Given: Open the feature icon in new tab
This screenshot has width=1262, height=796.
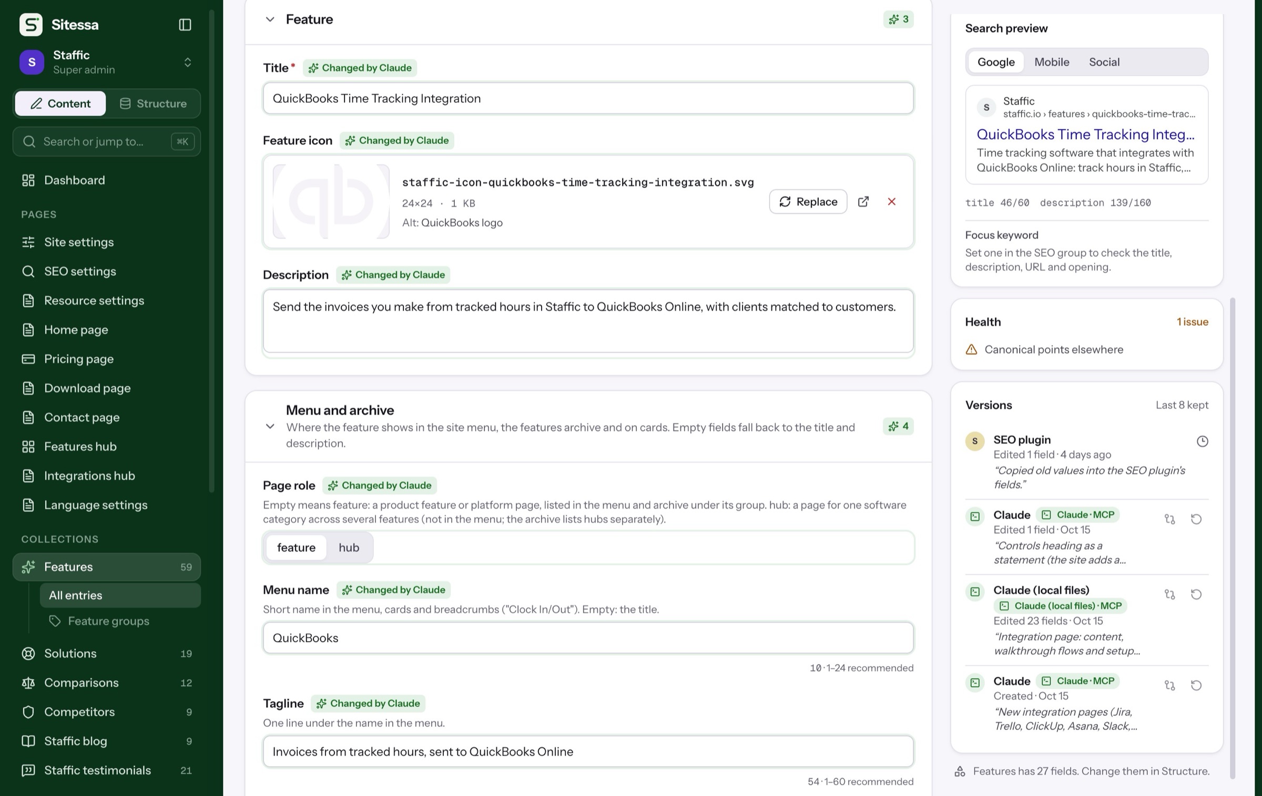Looking at the screenshot, I should click(863, 202).
